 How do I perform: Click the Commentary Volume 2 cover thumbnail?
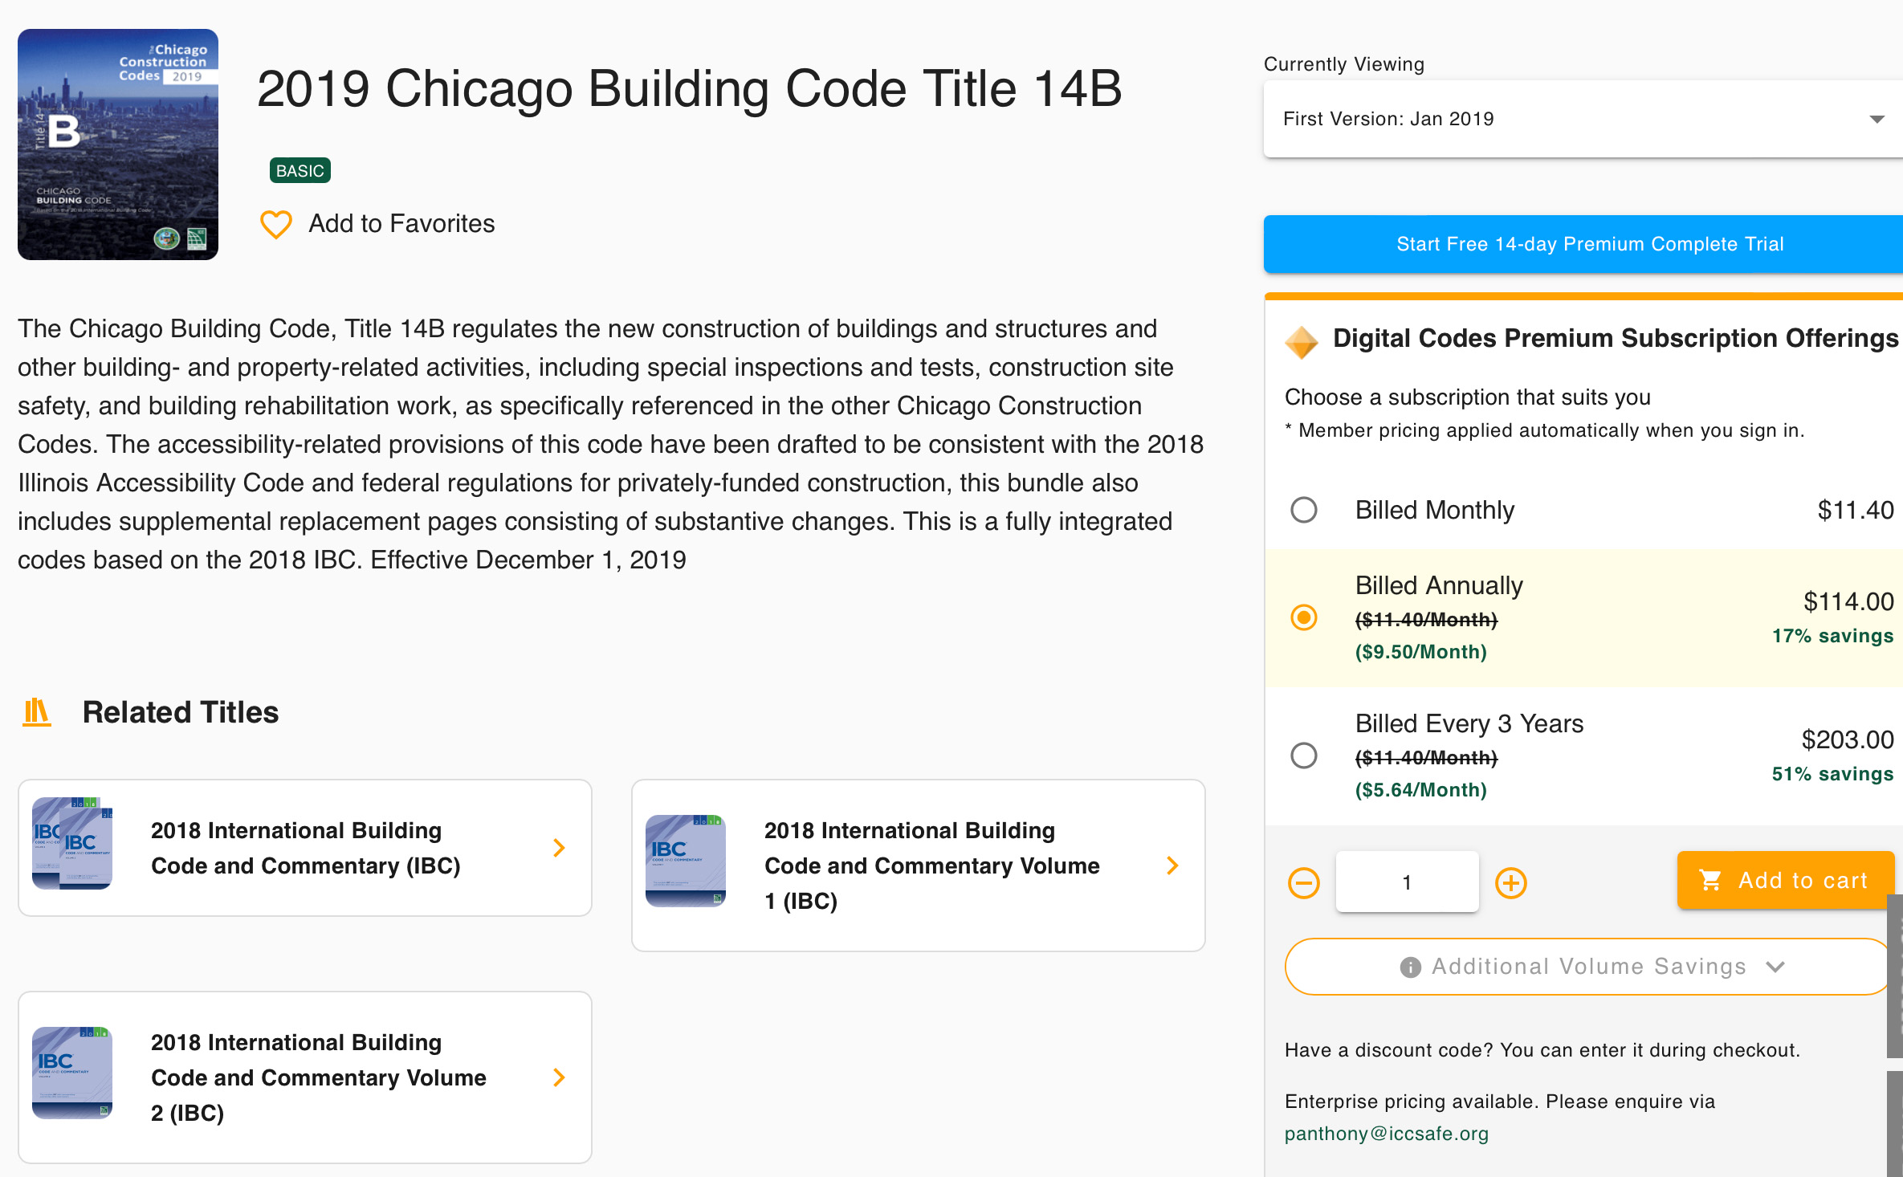point(72,1073)
